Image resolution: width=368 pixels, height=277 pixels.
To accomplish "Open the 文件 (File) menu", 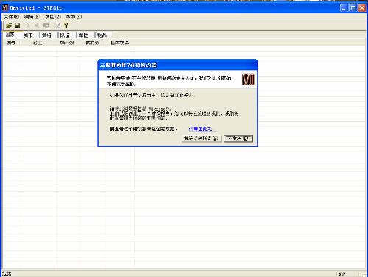I will (x=11, y=17).
